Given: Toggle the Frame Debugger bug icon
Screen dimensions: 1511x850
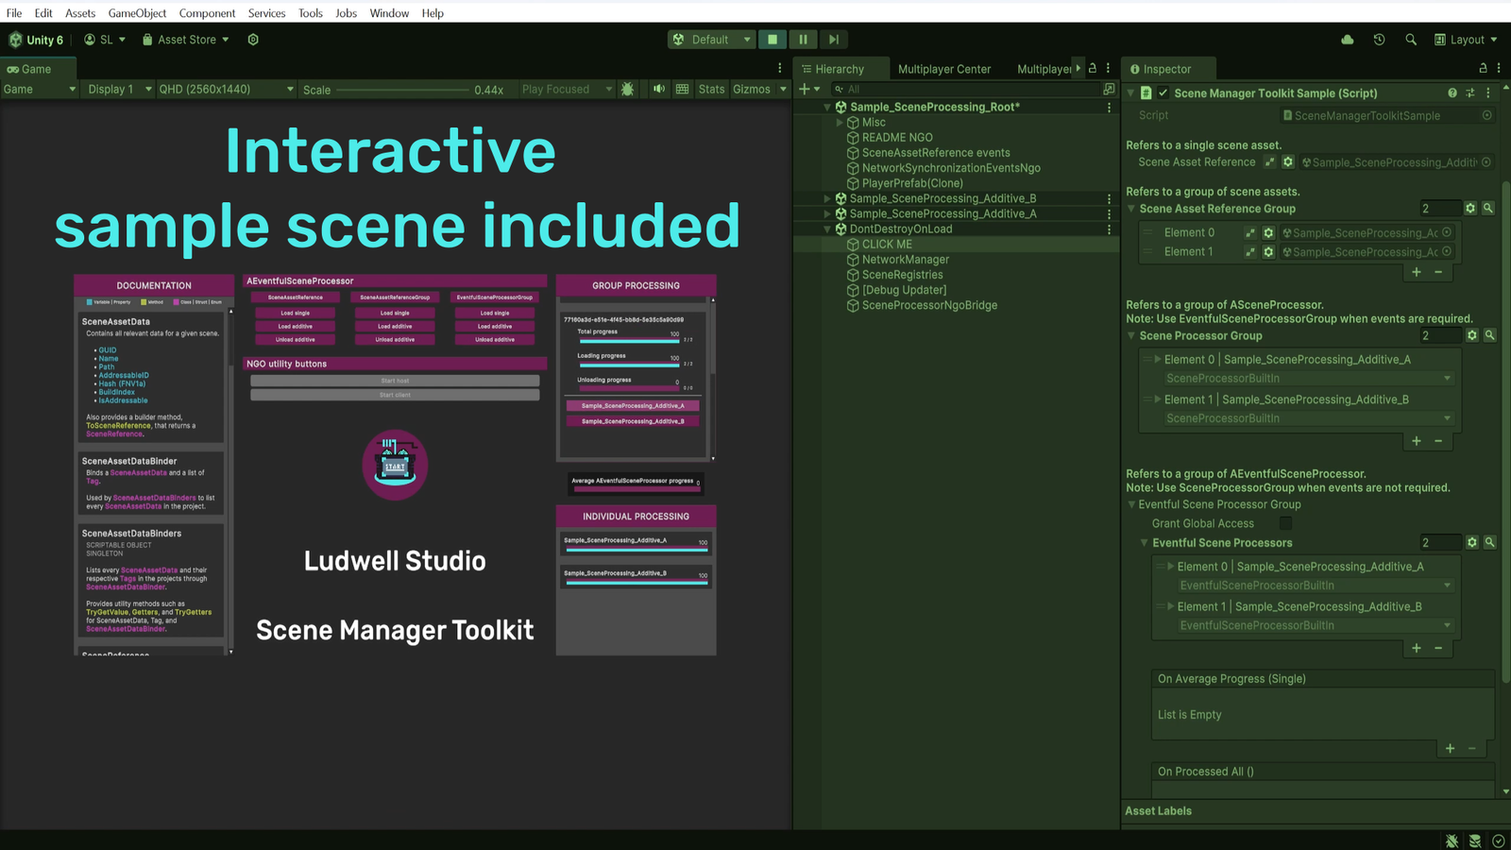Looking at the screenshot, I should pos(628,89).
